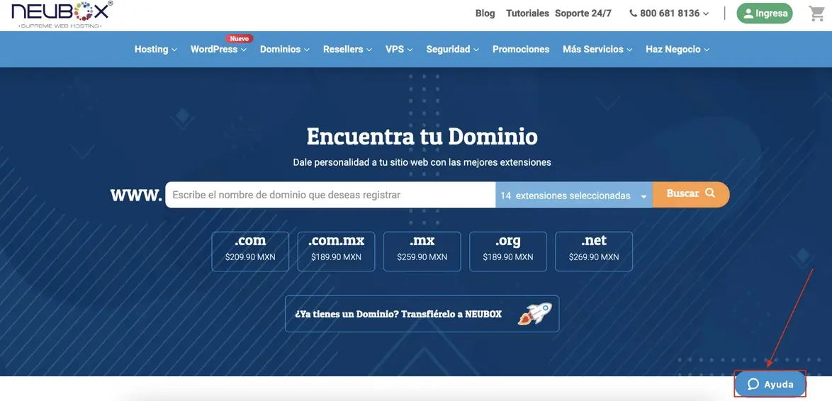Expand the Haz Negocio menu
Viewport: 832px width, 401px height.
[x=677, y=50]
